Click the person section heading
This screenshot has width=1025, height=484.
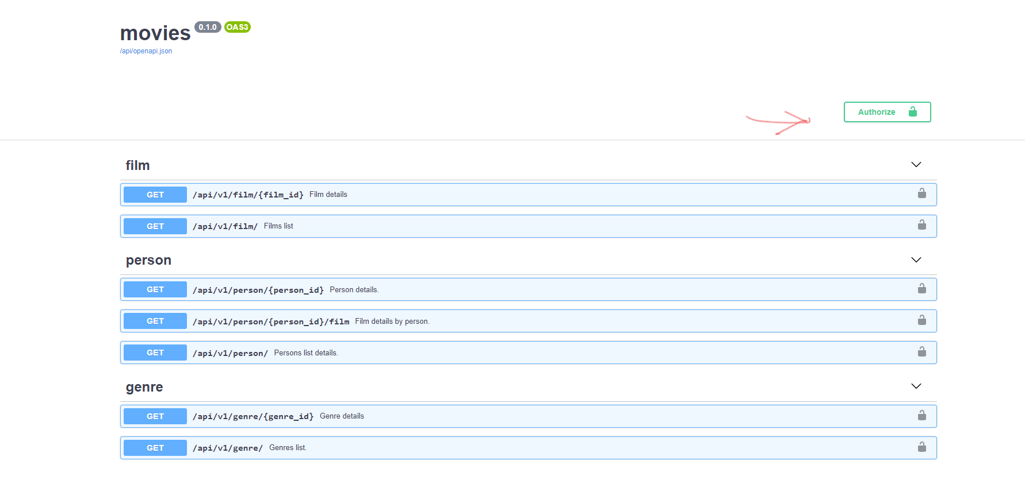[x=148, y=260]
